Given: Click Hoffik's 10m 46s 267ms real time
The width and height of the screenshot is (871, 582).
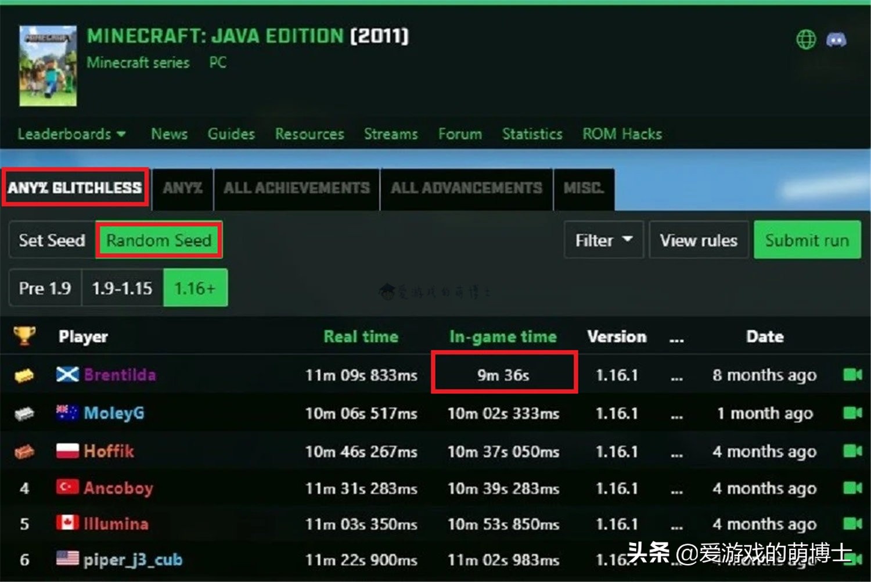Looking at the screenshot, I should point(361,451).
